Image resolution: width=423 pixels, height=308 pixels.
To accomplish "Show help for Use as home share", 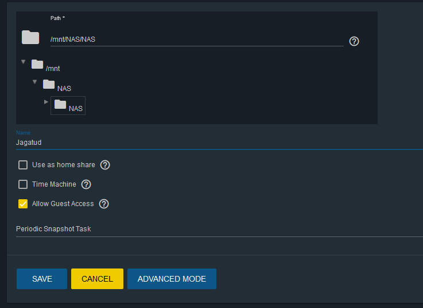I will click(105, 165).
